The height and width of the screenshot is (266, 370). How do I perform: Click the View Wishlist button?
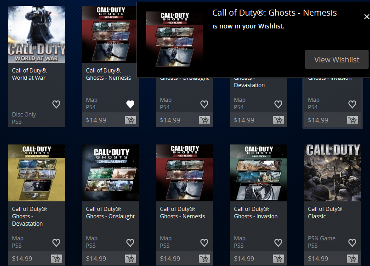point(337,60)
